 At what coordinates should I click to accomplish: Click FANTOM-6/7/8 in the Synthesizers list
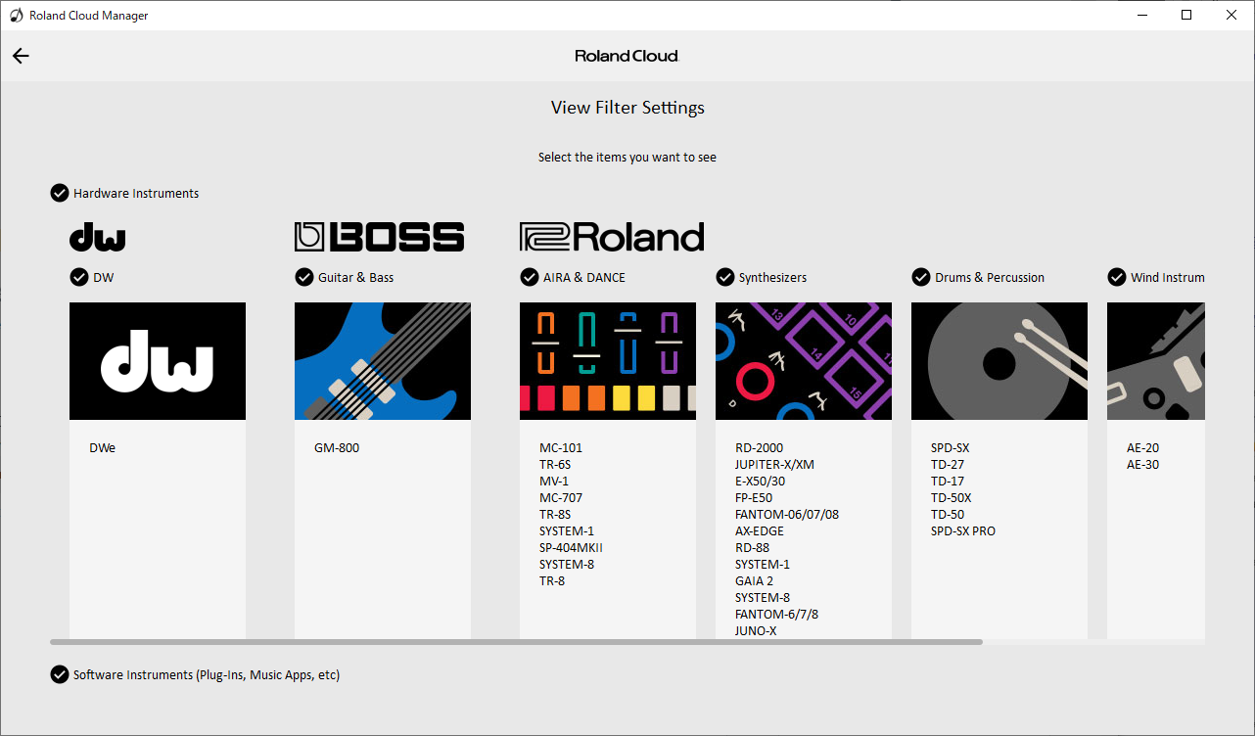click(777, 615)
